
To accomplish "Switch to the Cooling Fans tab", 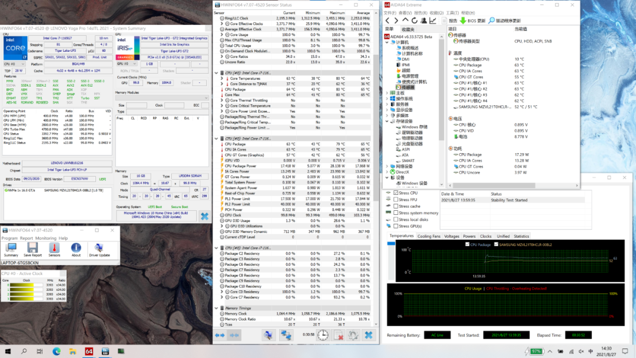I will tap(428, 236).
